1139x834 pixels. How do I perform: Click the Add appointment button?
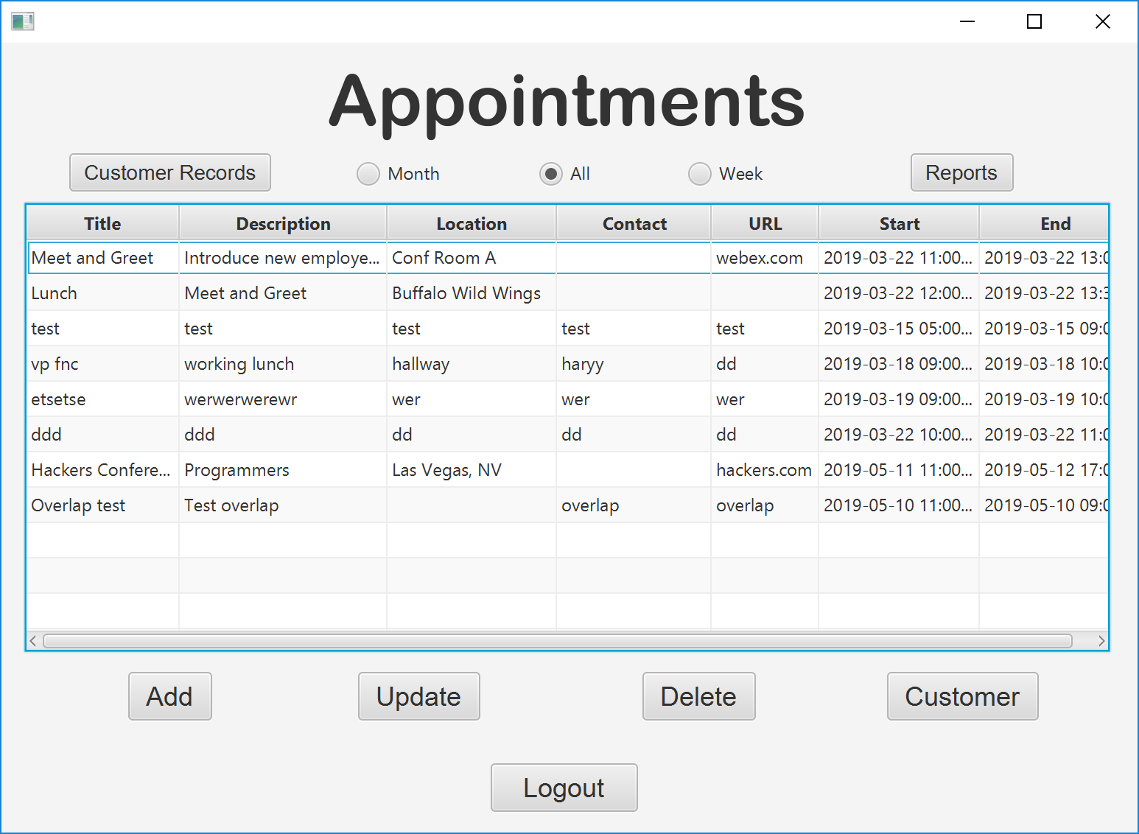pos(169,696)
